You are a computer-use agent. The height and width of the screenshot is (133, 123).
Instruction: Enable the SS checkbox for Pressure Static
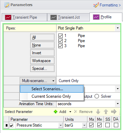107,125
